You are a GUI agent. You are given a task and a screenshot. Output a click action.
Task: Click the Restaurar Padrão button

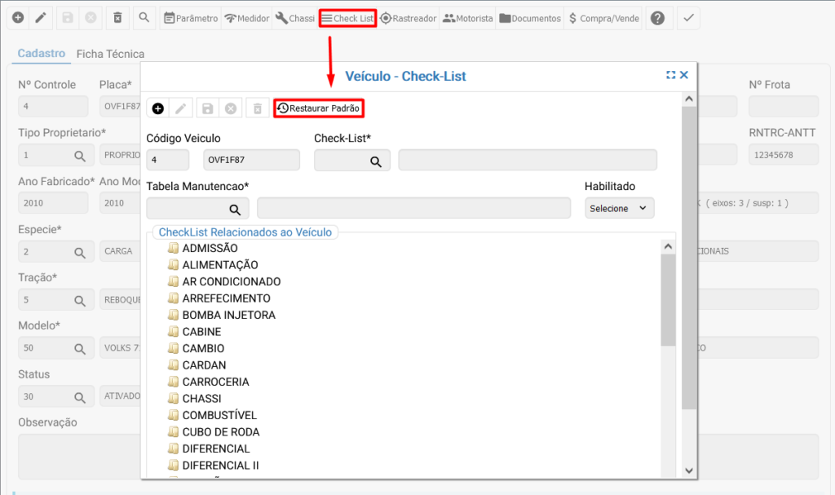click(318, 108)
